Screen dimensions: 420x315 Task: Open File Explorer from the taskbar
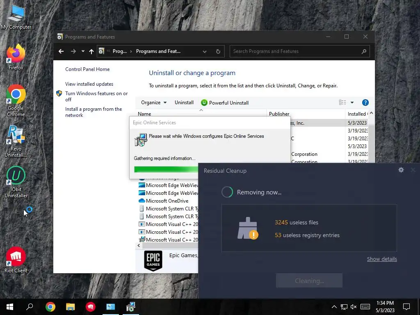click(x=70, y=307)
